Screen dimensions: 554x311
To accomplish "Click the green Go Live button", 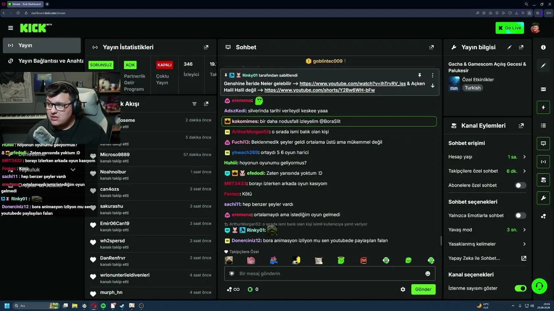I will pyautogui.click(x=509, y=28).
